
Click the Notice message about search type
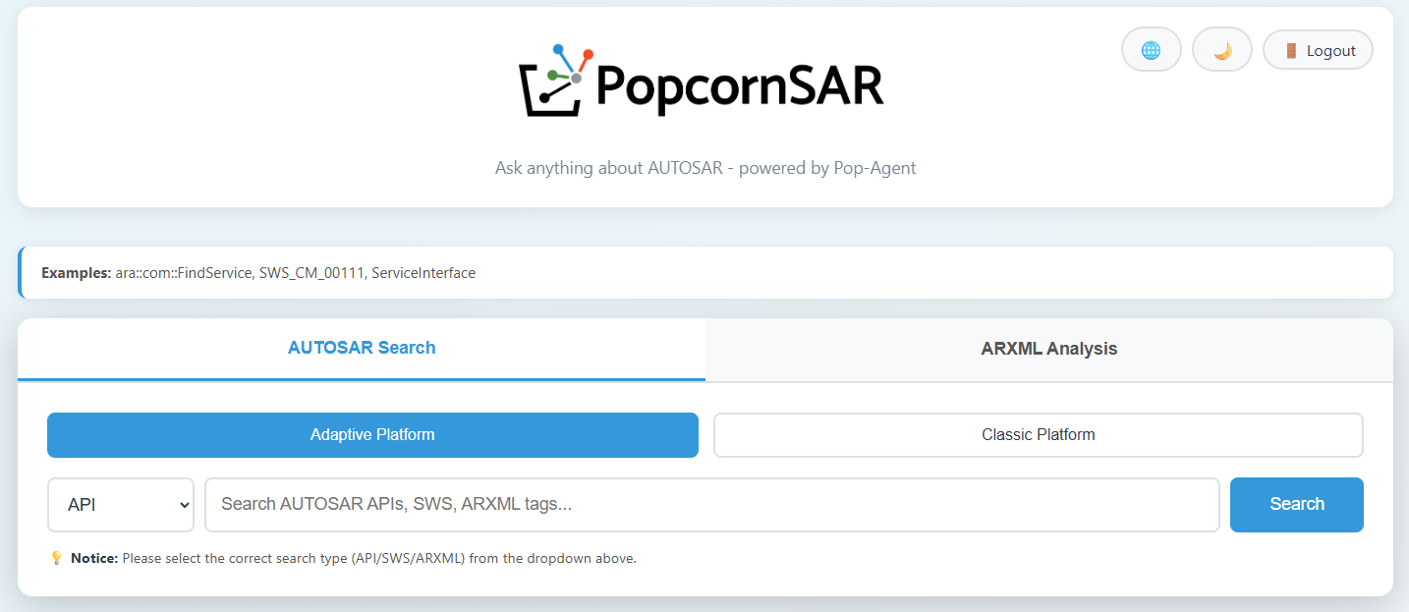click(x=379, y=558)
